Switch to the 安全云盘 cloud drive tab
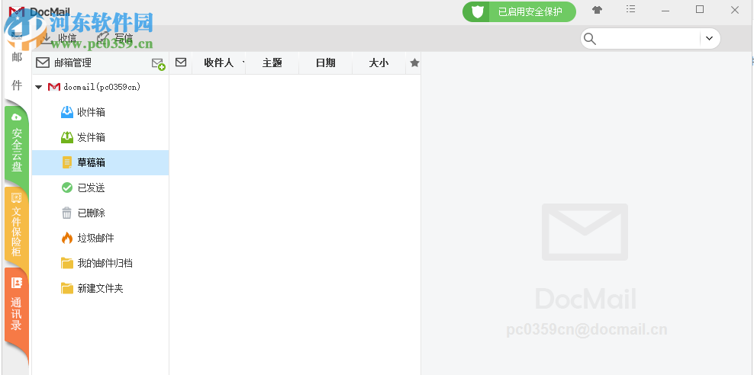This screenshot has width=754, height=375. pyautogui.click(x=17, y=146)
